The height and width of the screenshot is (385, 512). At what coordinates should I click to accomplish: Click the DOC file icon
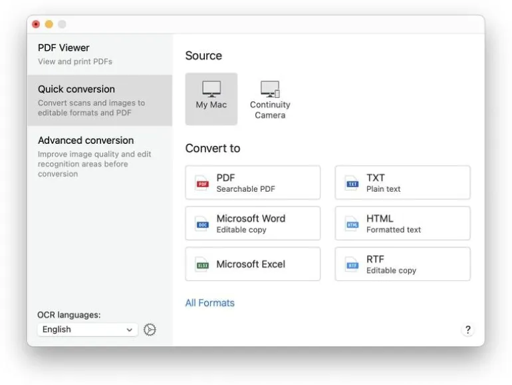tap(202, 224)
